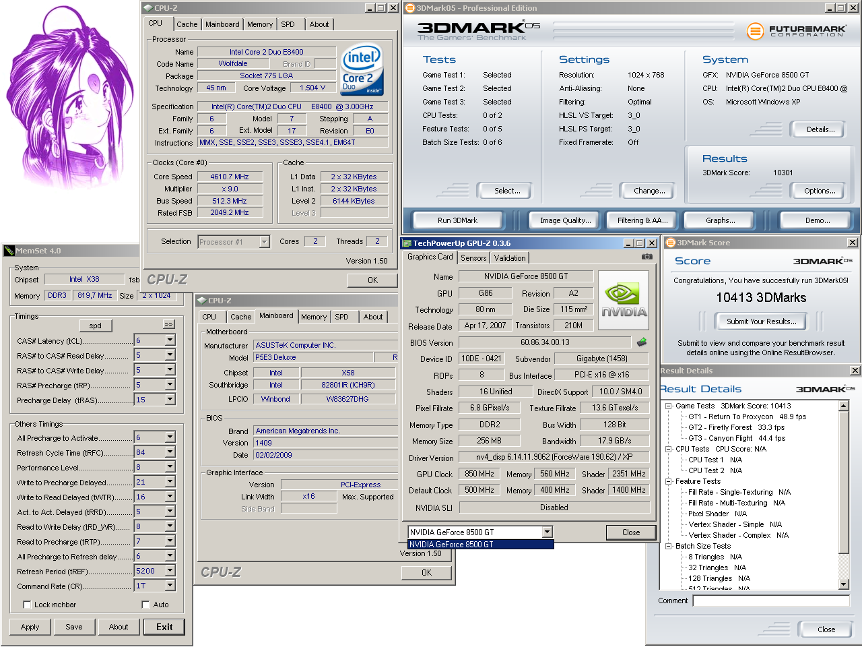Click the Change... settings button

click(x=649, y=191)
